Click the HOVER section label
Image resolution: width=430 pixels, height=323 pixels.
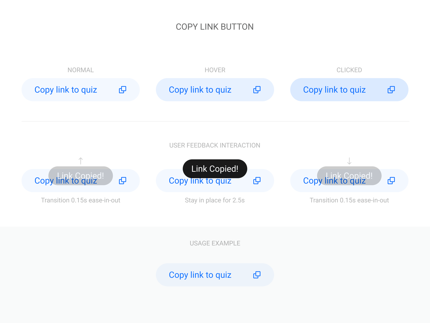215,70
